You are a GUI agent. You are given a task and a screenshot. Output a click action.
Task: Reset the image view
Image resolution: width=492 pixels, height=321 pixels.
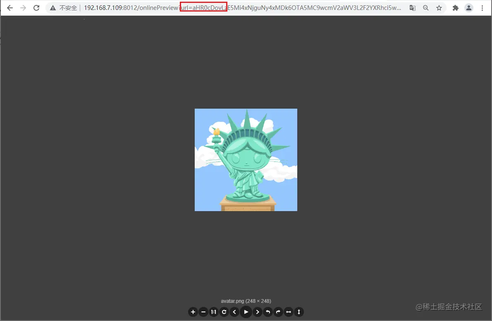pos(224,312)
